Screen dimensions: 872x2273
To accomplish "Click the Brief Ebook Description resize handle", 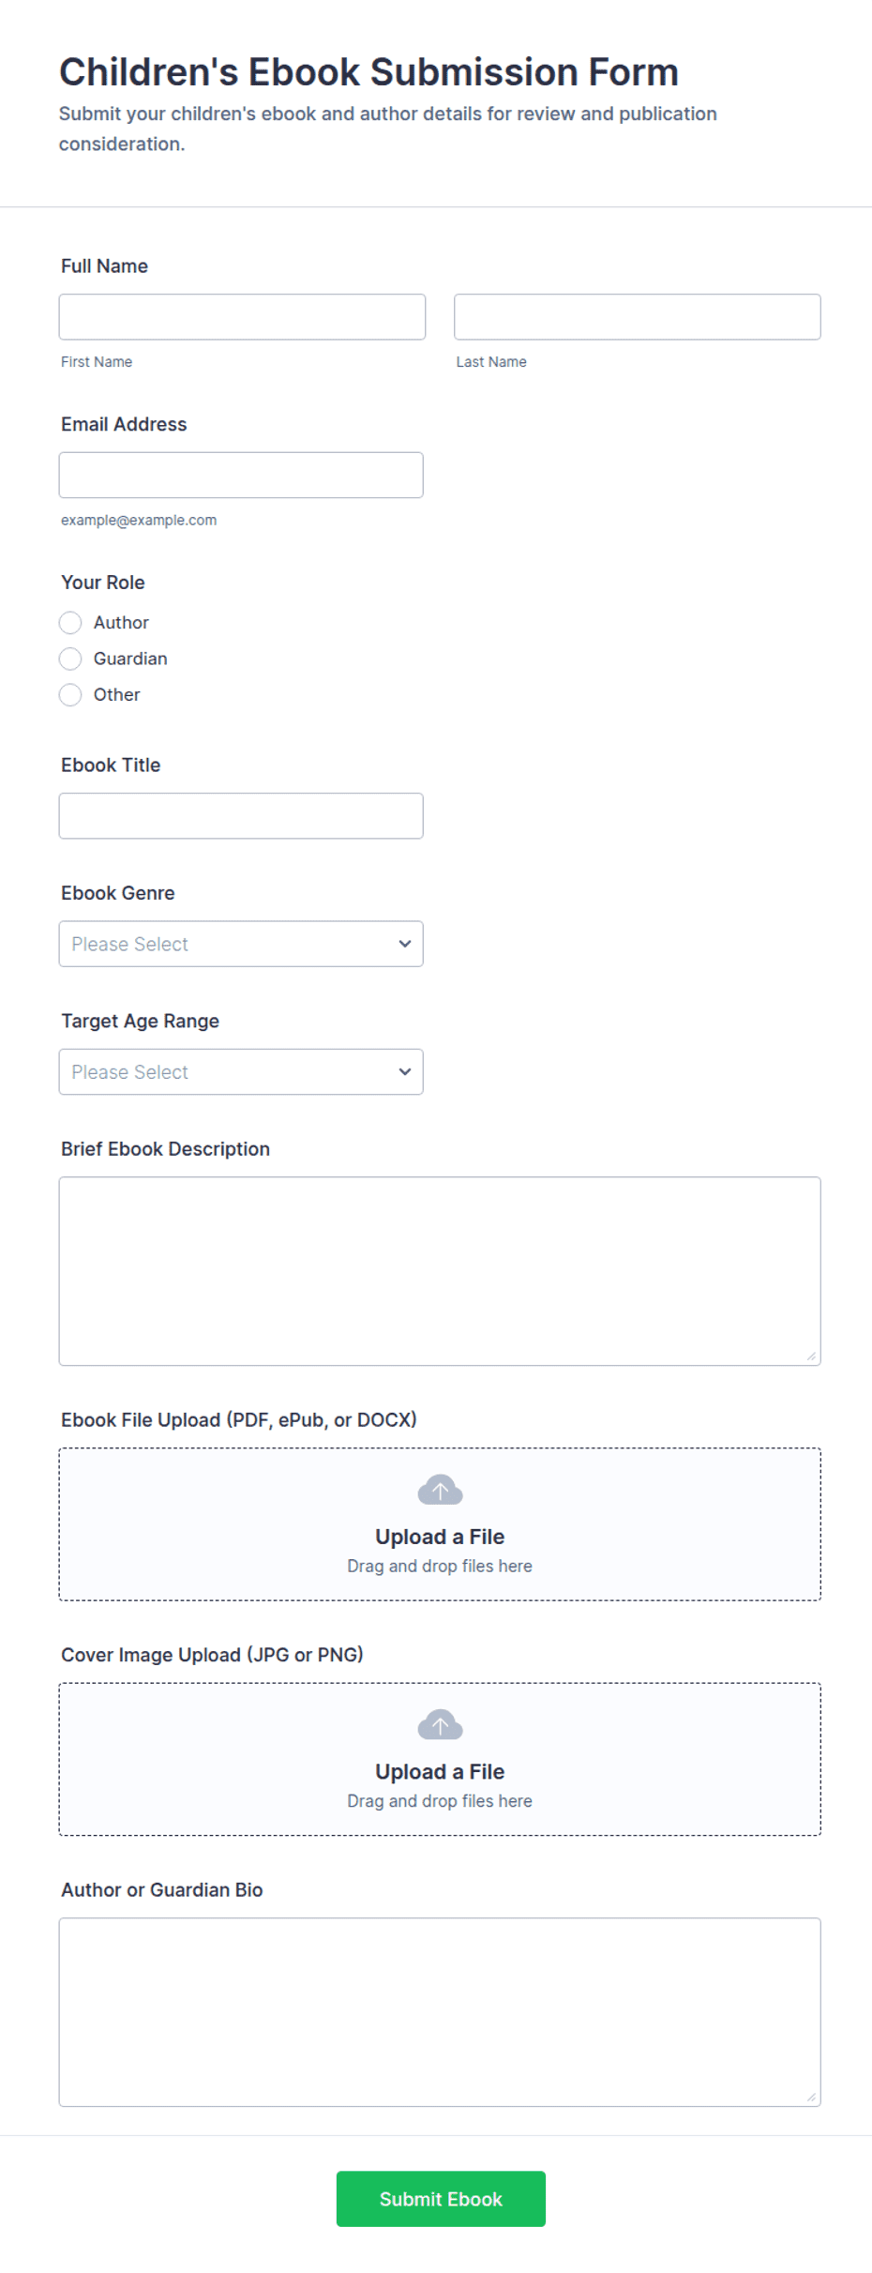I will [x=811, y=1356].
